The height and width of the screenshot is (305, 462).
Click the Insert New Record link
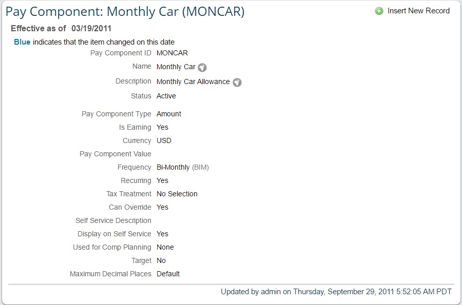click(x=418, y=11)
